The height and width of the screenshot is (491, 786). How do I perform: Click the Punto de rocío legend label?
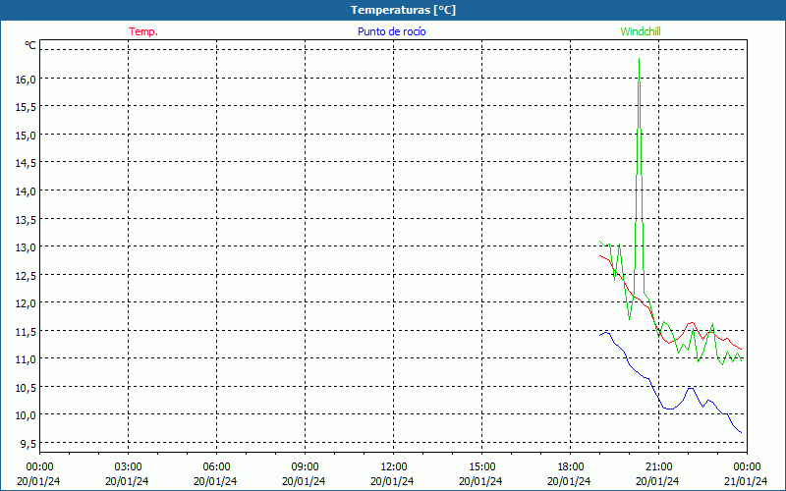[x=391, y=31]
